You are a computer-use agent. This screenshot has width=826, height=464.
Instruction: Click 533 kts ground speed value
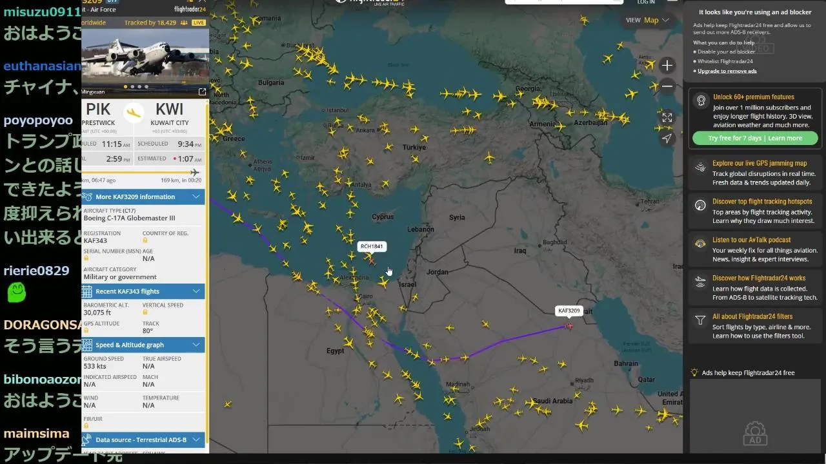pyautogui.click(x=94, y=366)
